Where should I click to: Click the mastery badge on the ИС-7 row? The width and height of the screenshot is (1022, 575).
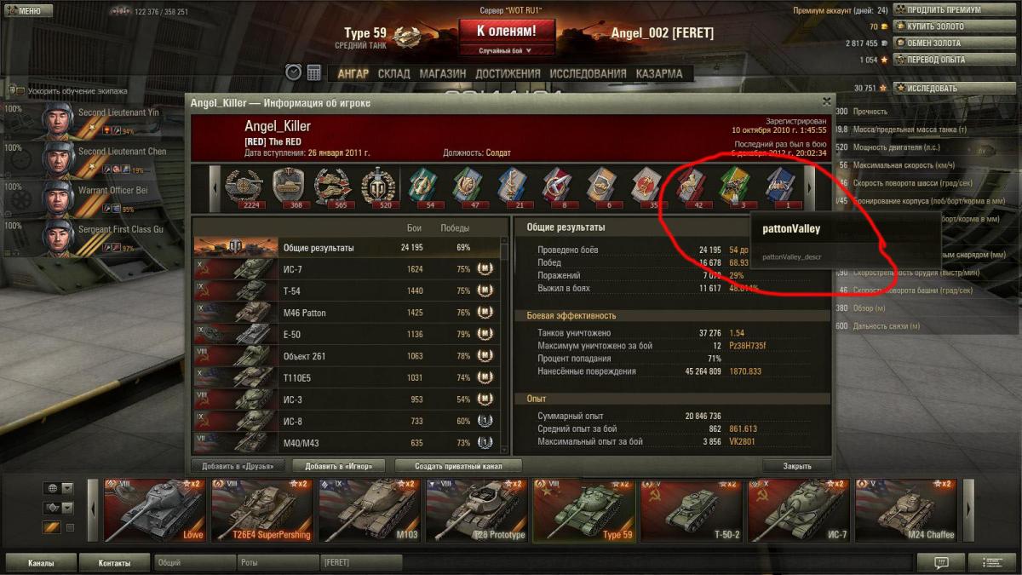485,269
